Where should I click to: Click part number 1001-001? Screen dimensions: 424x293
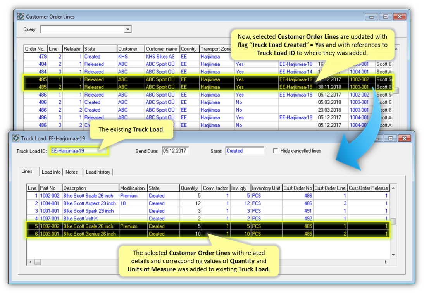(x=50, y=211)
